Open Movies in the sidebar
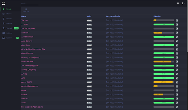Screen dimensions: 188x110 point(10,14)
